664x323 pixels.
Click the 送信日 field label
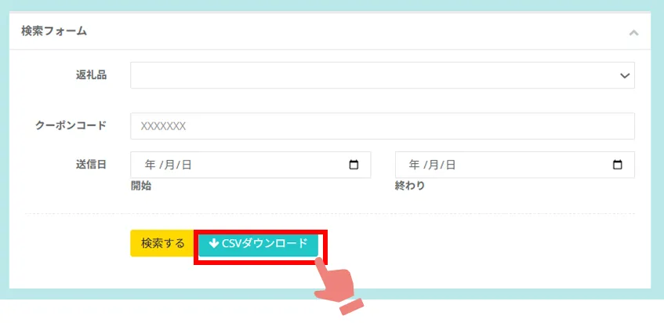click(x=91, y=165)
